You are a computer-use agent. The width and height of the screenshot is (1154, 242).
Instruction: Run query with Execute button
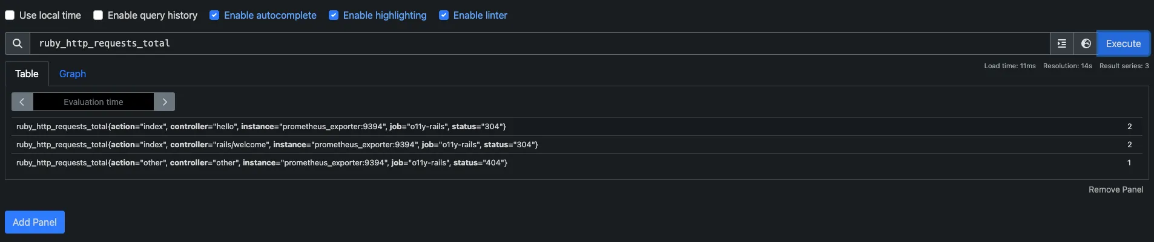pos(1123,43)
